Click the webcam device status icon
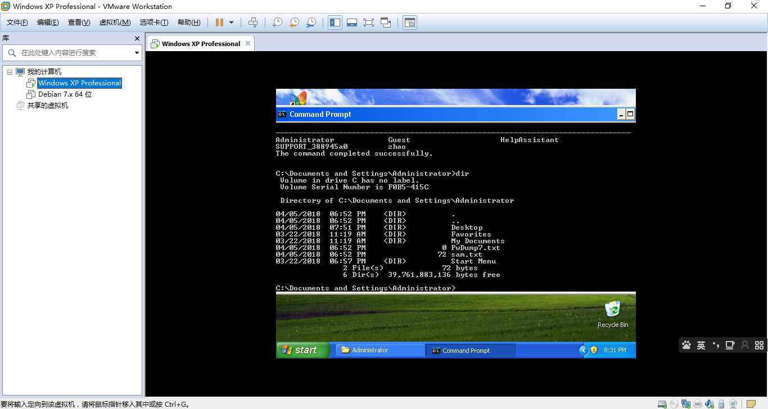 [x=733, y=404]
